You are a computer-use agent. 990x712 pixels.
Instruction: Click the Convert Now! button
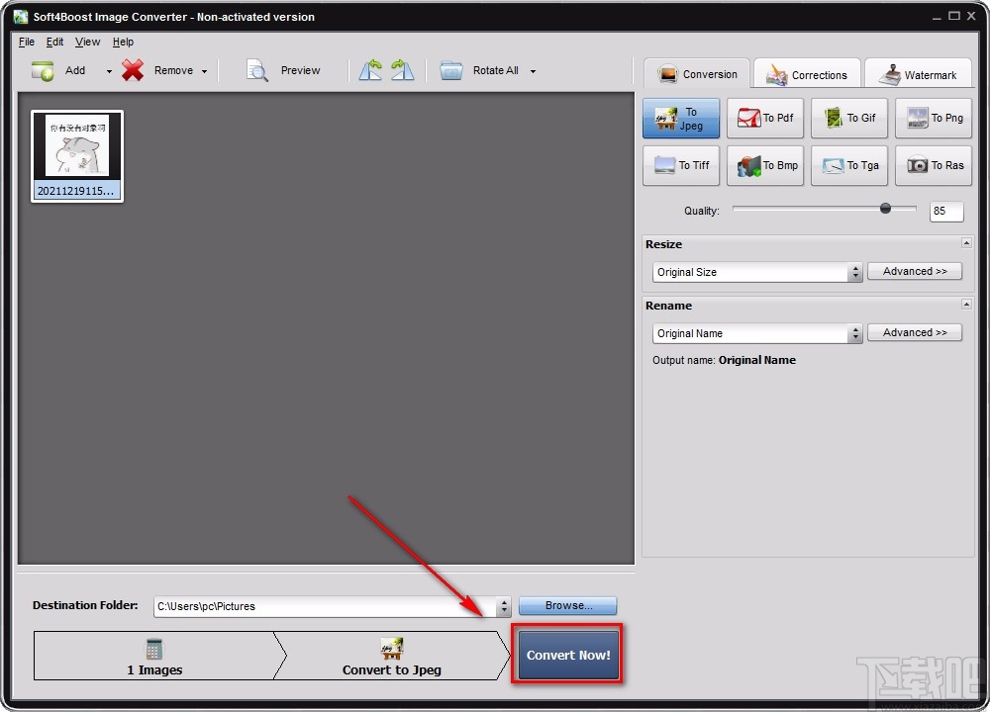(x=567, y=655)
